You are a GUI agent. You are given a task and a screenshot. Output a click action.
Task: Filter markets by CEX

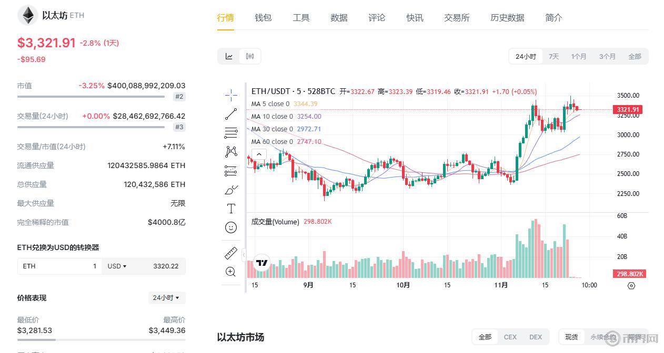pyautogui.click(x=510, y=337)
